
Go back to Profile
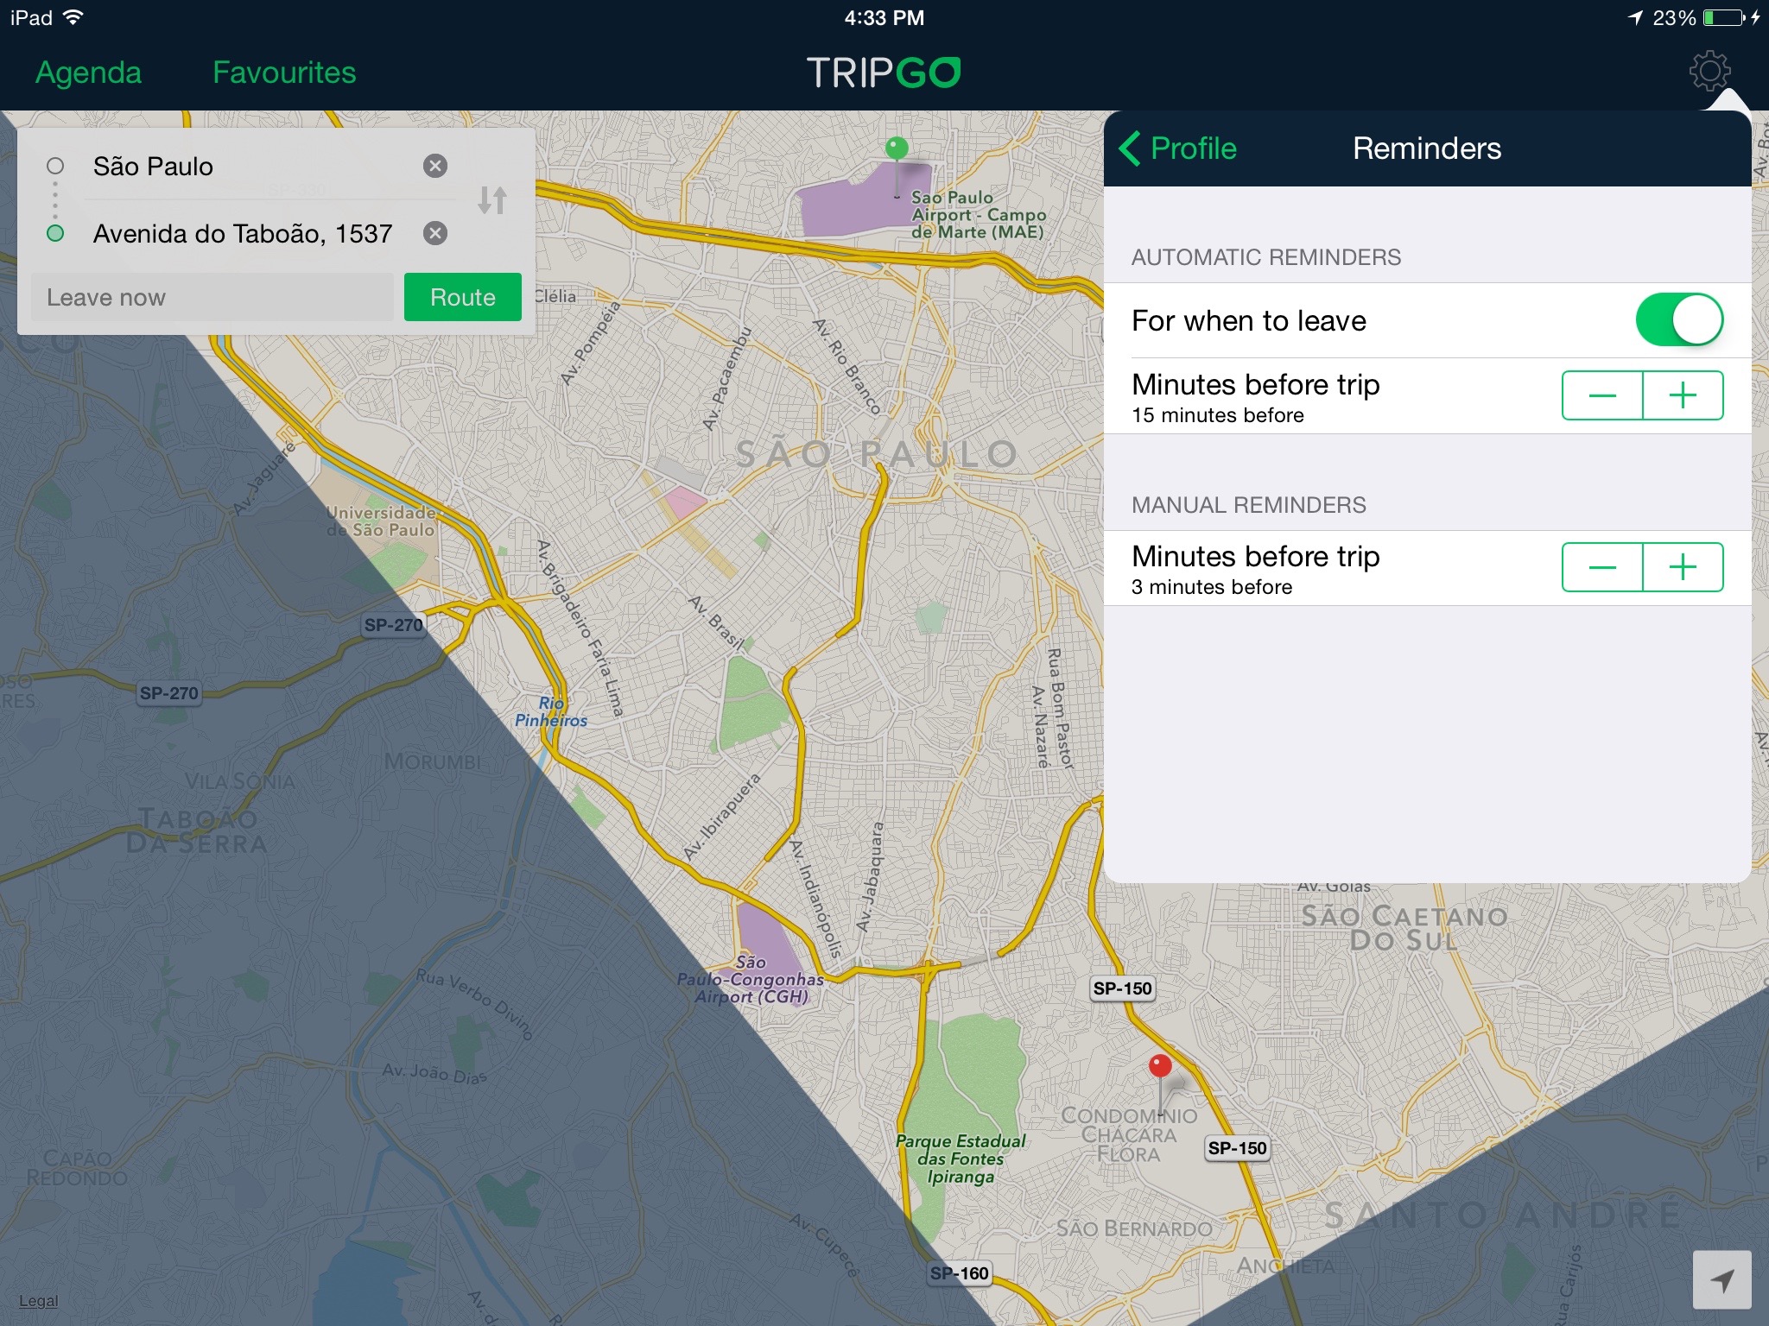1178,148
